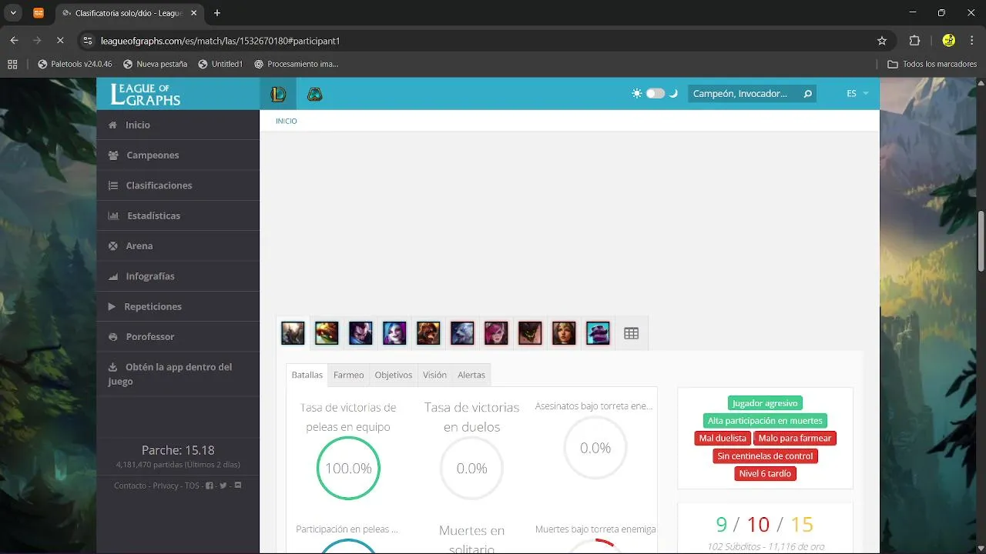Screen dimensions: 986x554
Task: Open a new browser tab
Action: coord(217,13)
